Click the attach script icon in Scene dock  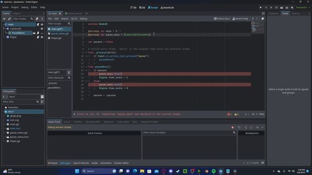click(37, 18)
